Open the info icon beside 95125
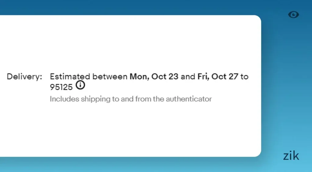The image size is (312, 172). (80, 85)
